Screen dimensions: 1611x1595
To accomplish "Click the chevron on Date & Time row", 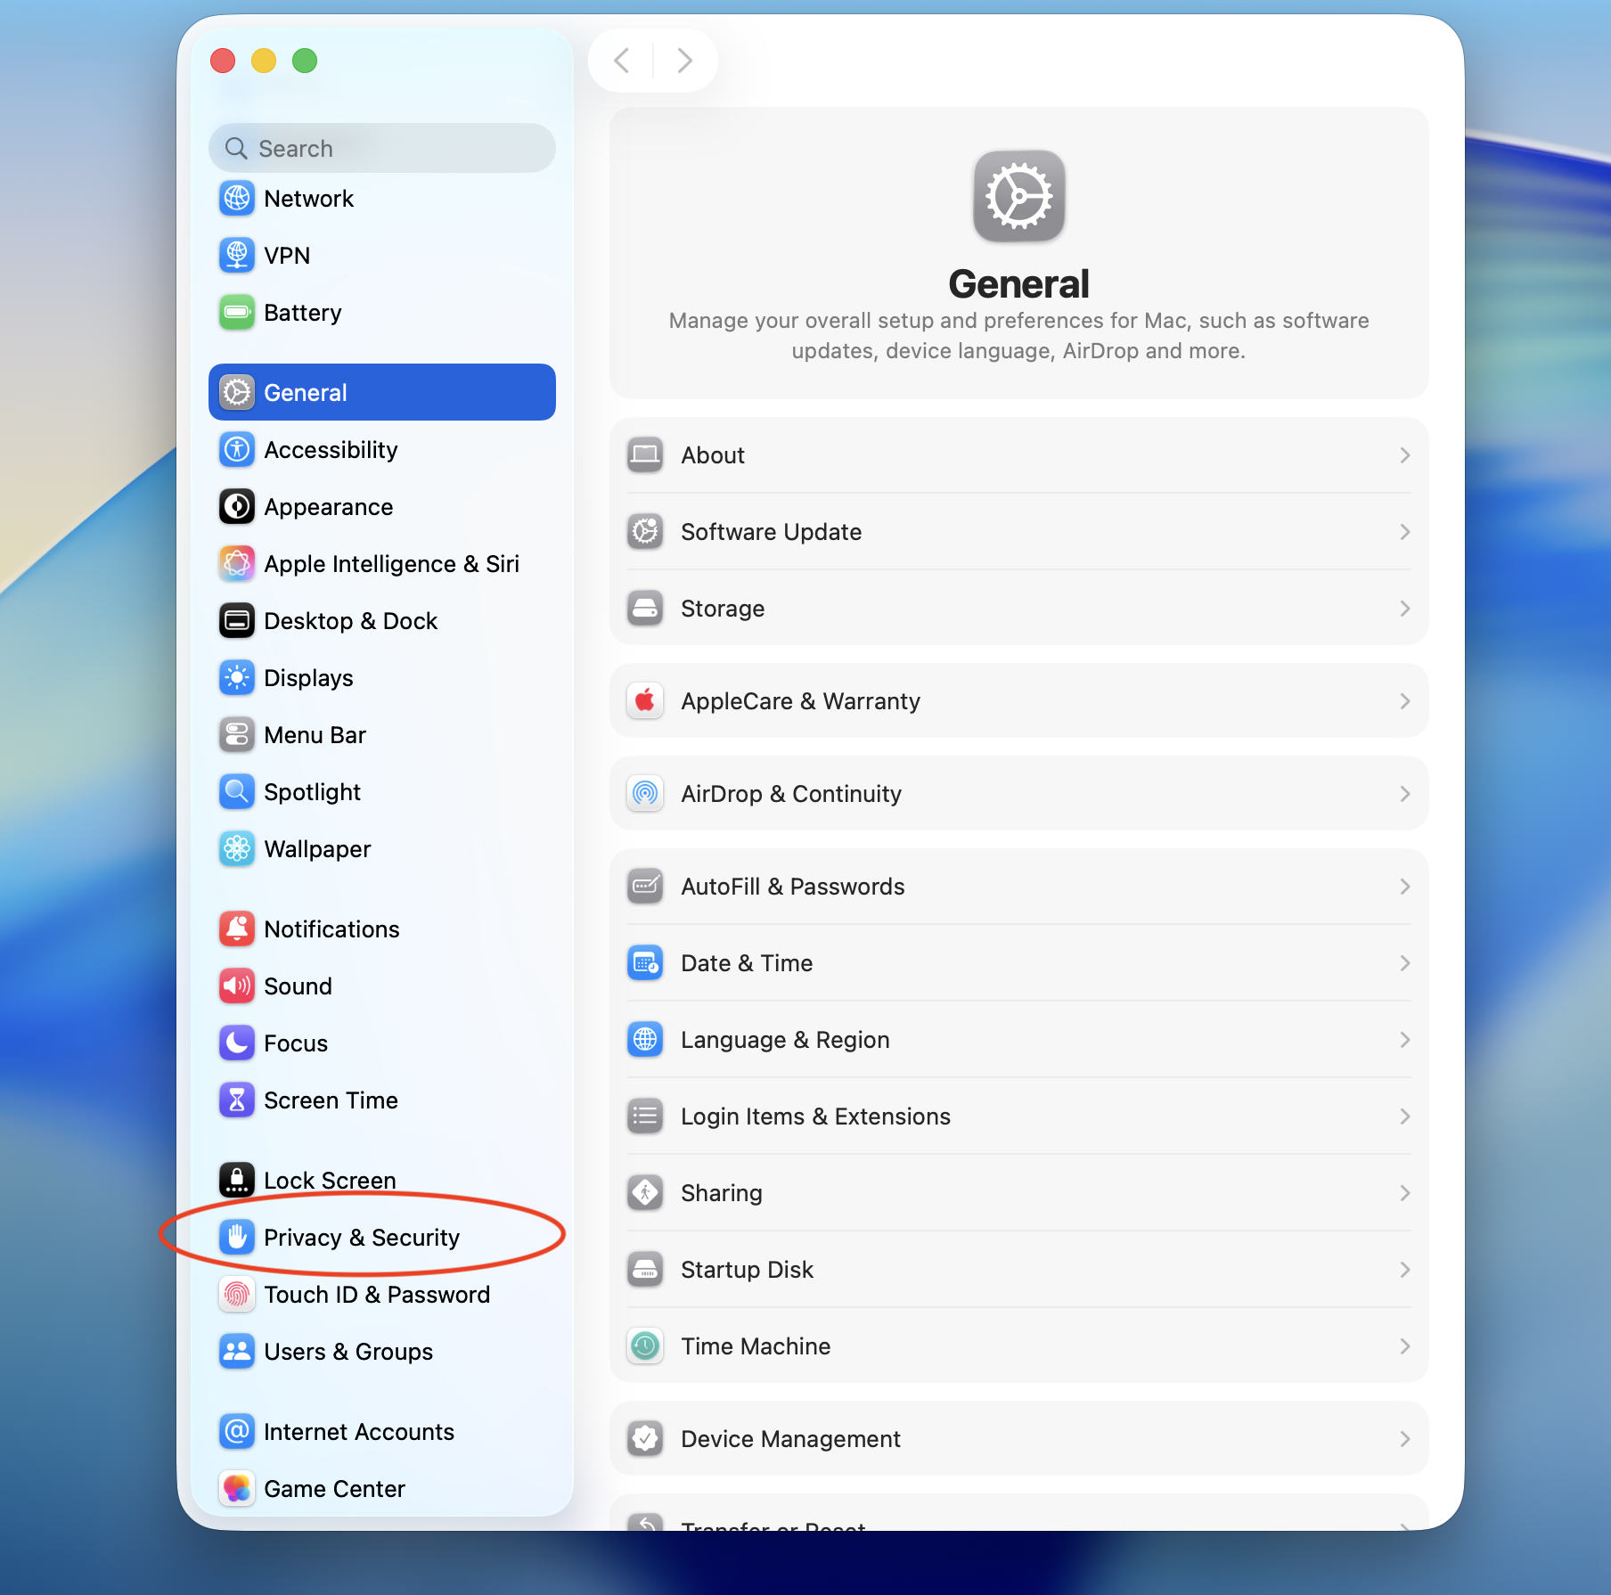I will 1405,963.
